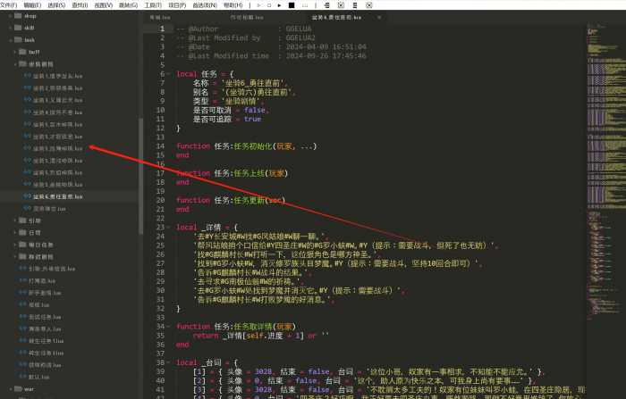The width and height of the screenshot is (626, 399).
Task: Open the 工具(T) menu
Action: [x=153, y=4]
